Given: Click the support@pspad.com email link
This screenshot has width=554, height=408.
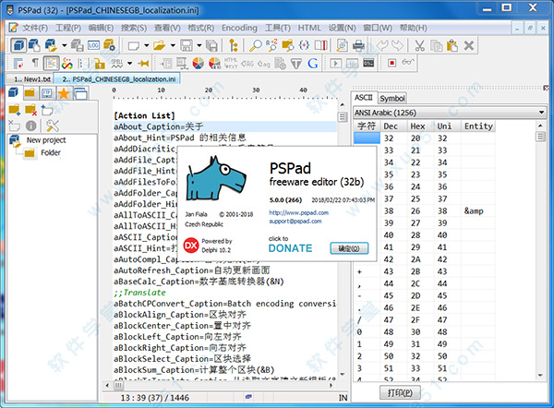Looking at the screenshot, I should point(295,222).
